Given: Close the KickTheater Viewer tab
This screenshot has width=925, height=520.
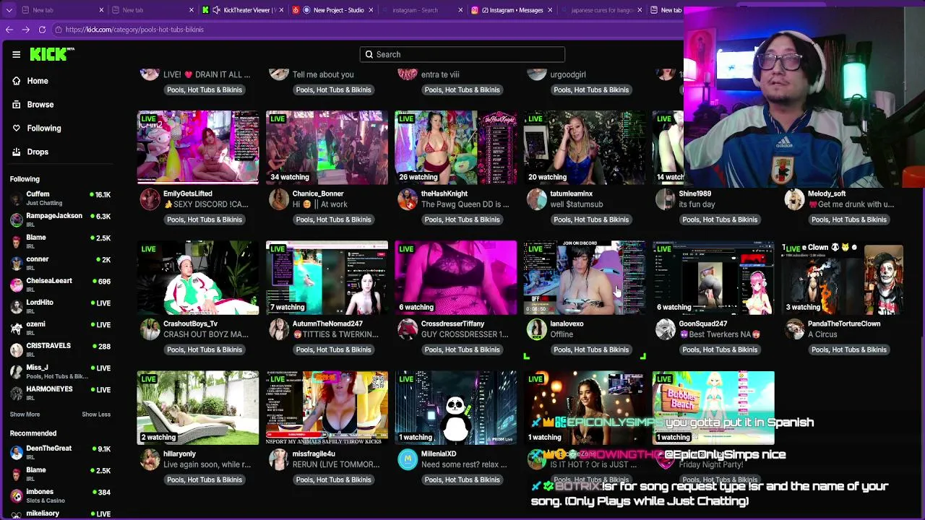Looking at the screenshot, I should (x=281, y=10).
